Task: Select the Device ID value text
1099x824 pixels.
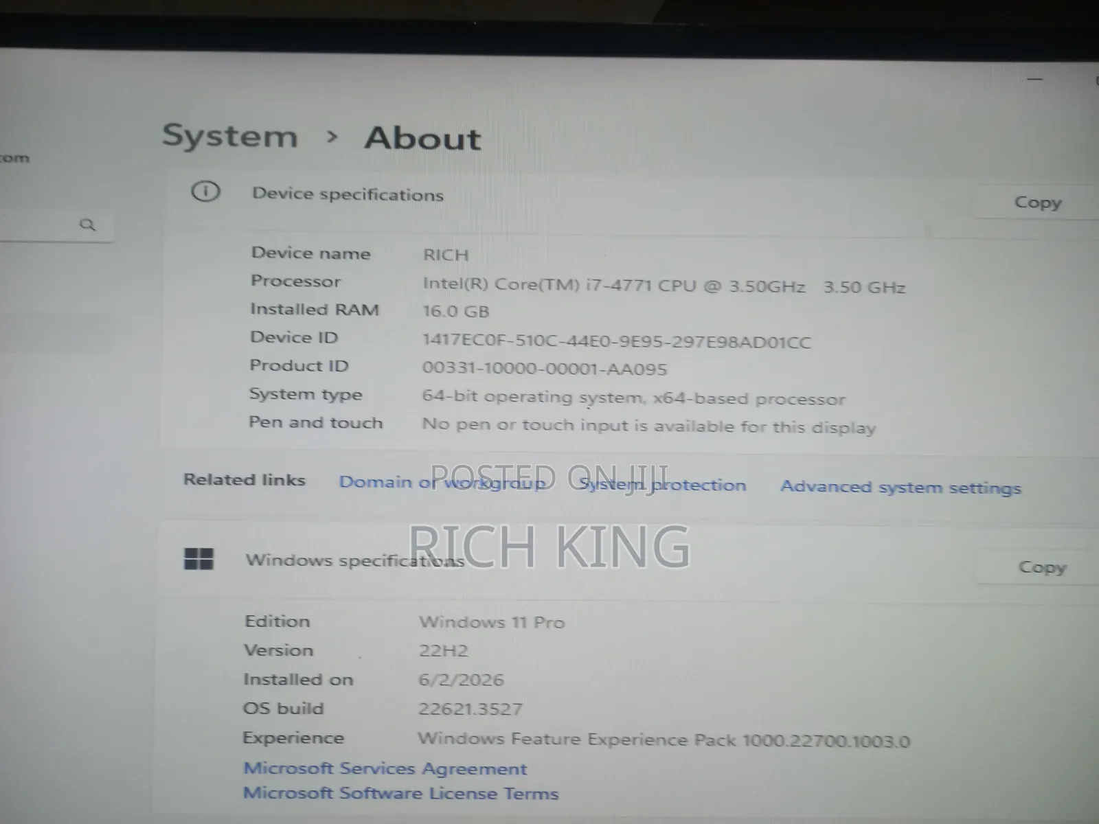Action: pyautogui.click(x=617, y=341)
